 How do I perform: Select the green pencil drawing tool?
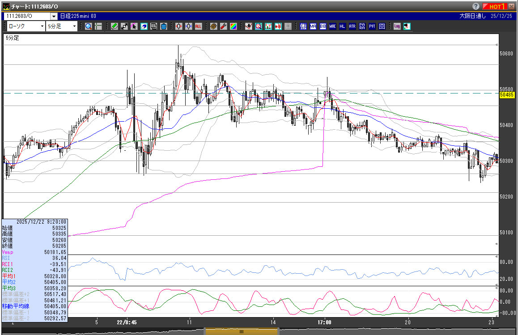click(115, 26)
